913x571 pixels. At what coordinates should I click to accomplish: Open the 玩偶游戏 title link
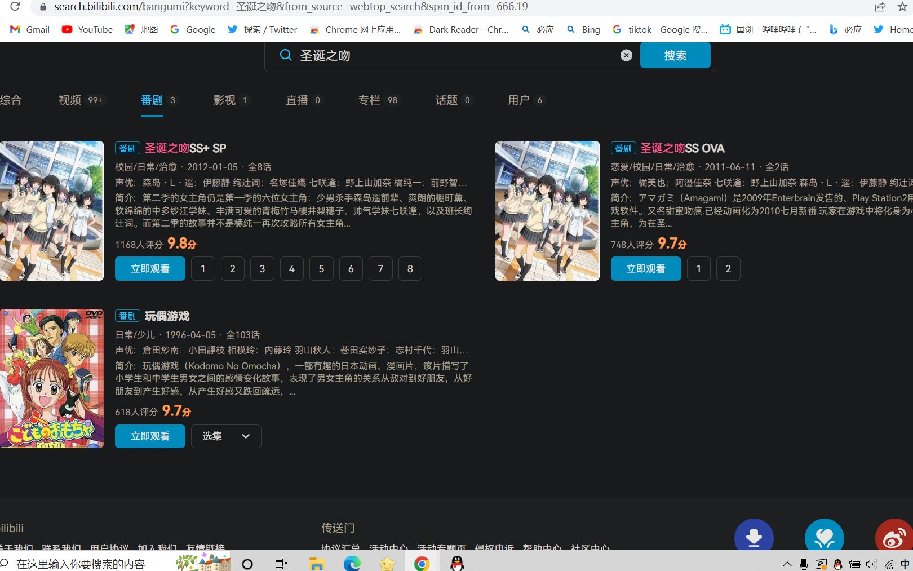point(167,316)
